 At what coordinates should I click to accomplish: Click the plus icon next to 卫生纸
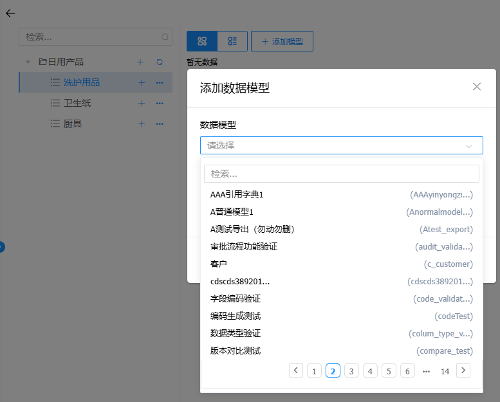click(141, 104)
